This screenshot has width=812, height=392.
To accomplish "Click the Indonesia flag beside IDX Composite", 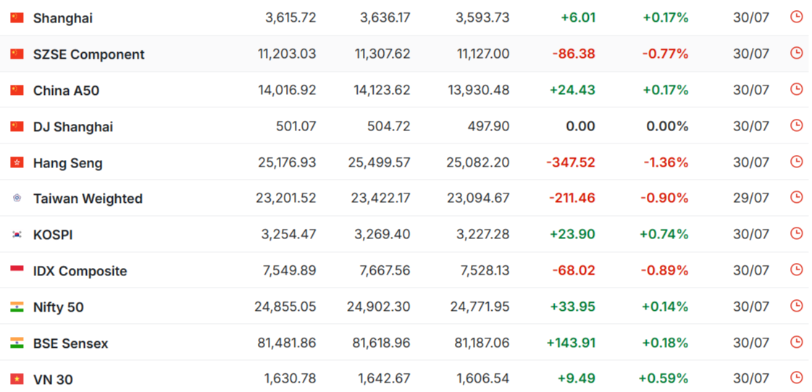I will point(17,270).
